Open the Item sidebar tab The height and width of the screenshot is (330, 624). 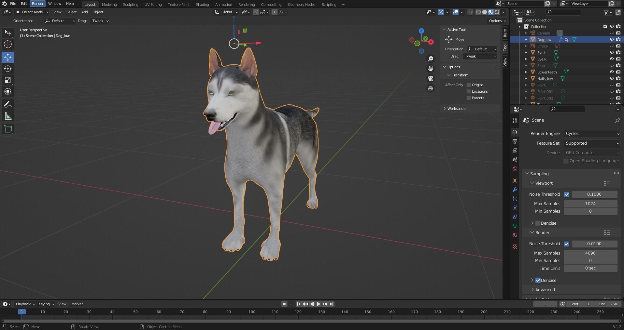click(x=505, y=33)
